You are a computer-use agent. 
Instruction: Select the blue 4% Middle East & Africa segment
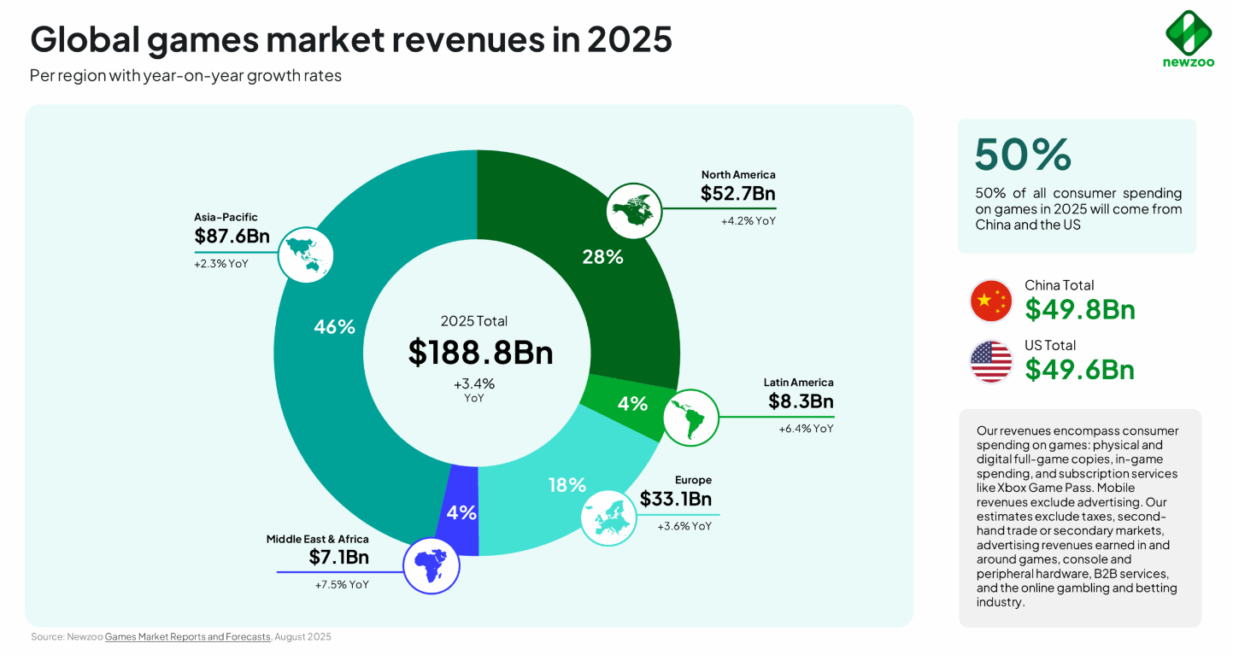(461, 512)
